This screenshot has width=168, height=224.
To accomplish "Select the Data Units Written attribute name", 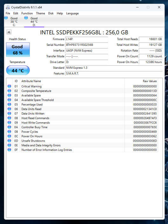I will coord(33,113).
